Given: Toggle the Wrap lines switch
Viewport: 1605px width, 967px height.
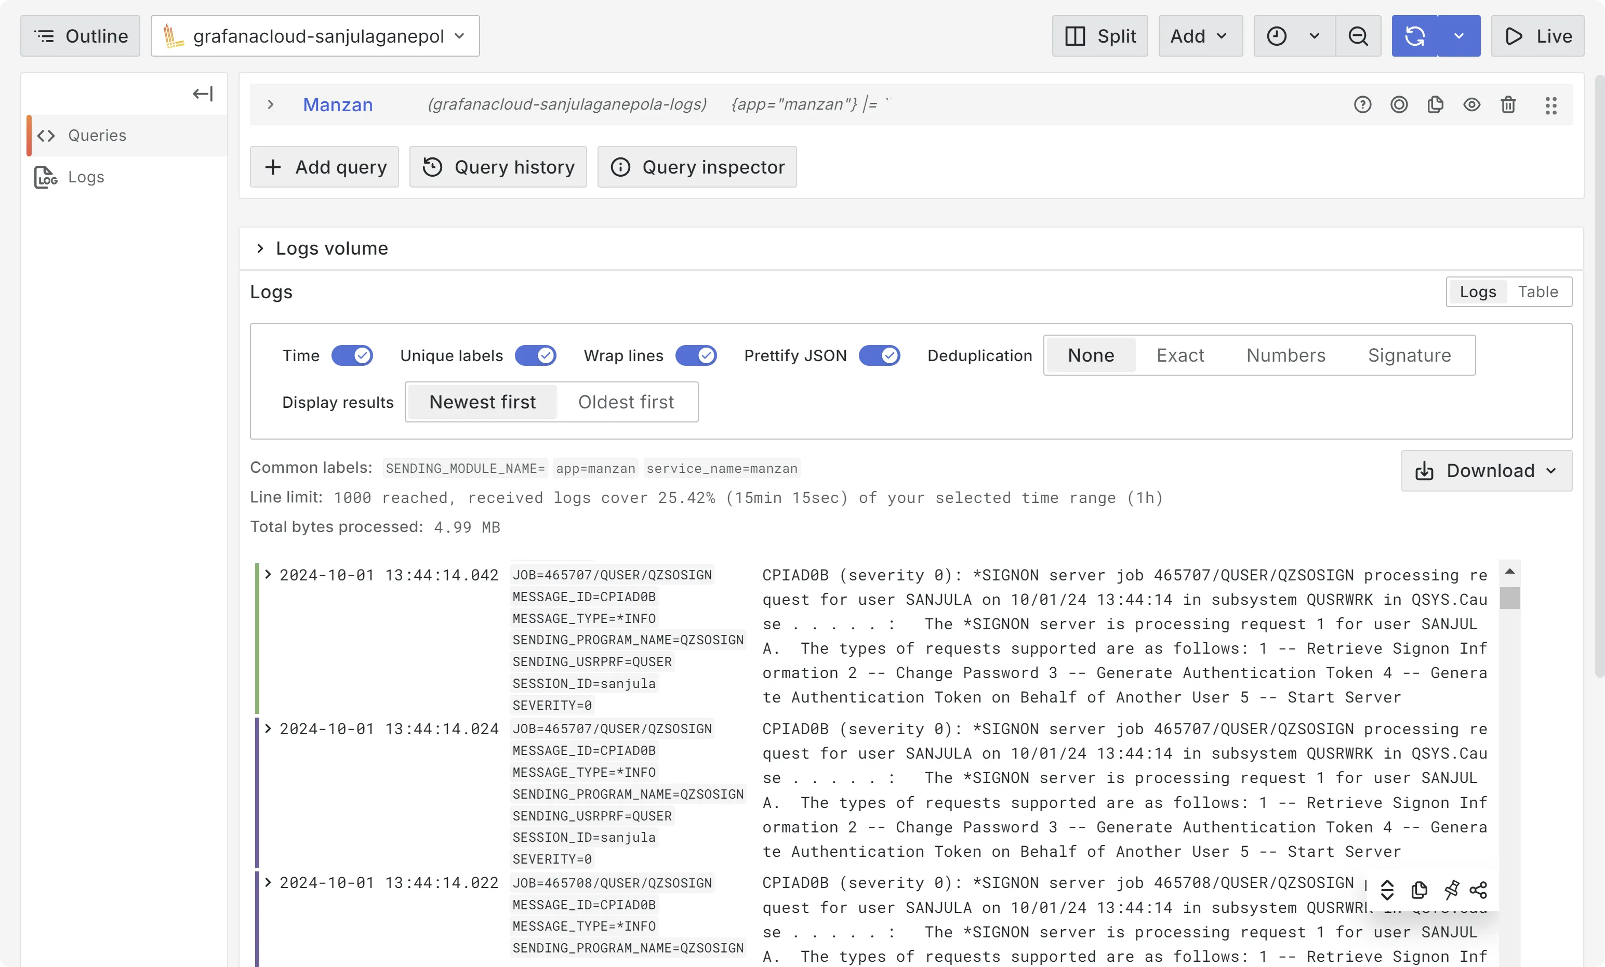Looking at the screenshot, I should (x=696, y=355).
